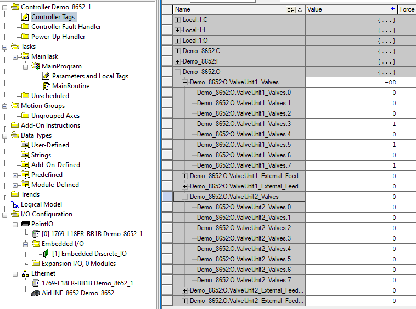
Task: Click the PointIO backplane icon
Action: click(x=25, y=224)
